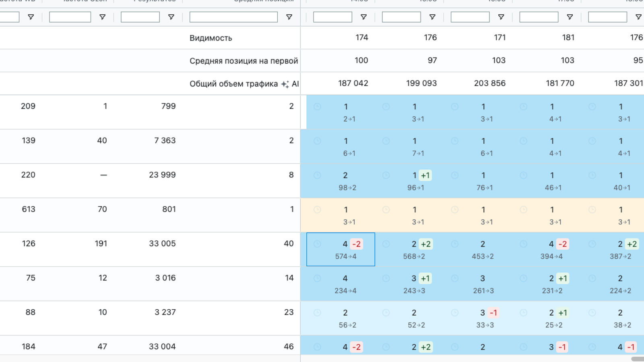Click the filter icon above the Видимость label
644x362 pixels.
[x=289, y=17]
